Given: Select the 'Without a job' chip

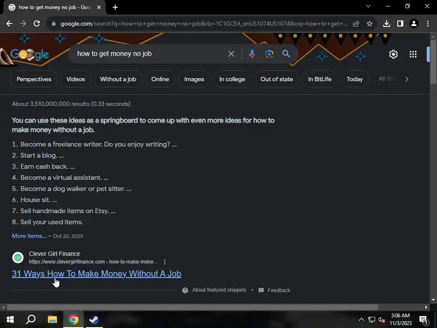Looking at the screenshot, I should click(x=118, y=79).
